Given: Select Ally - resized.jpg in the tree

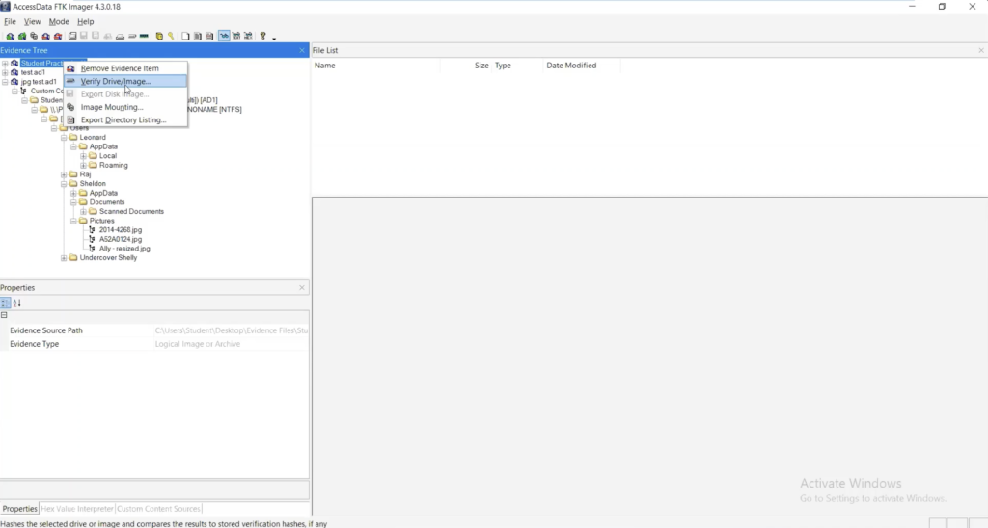Looking at the screenshot, I should [x=124, y=249].
